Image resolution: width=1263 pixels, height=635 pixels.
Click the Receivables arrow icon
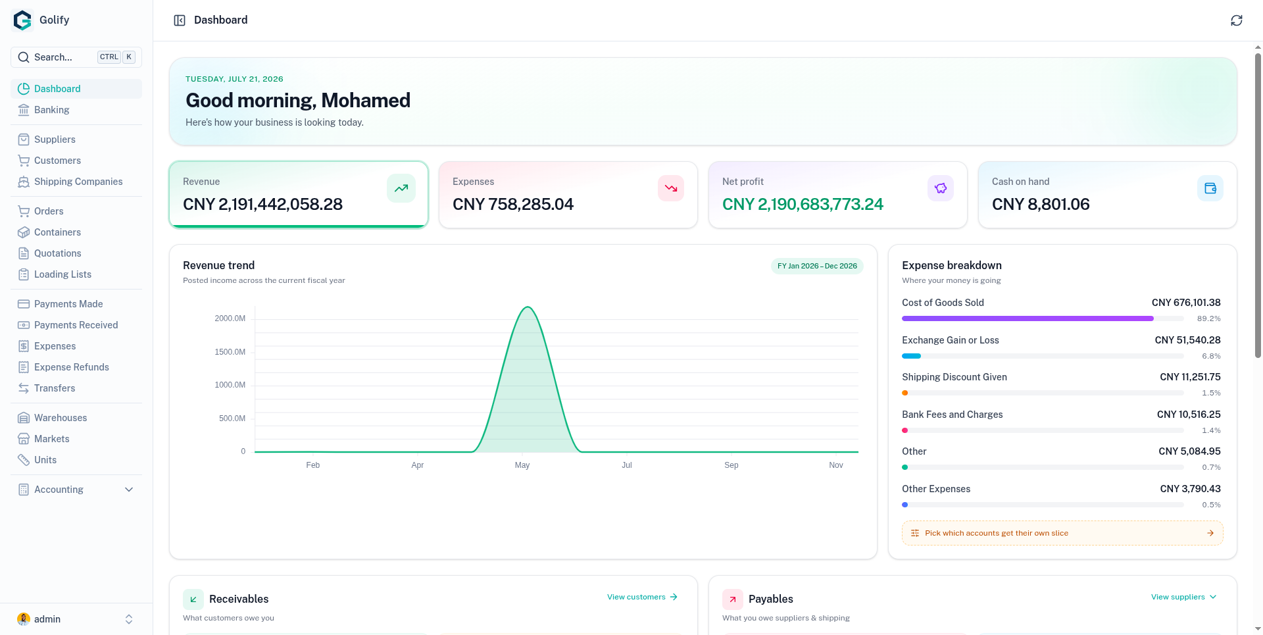click(x=193, y=599)
